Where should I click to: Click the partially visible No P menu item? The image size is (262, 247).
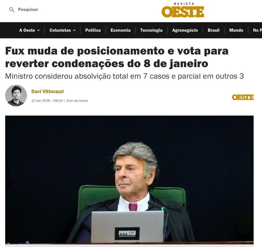[257, 30]
